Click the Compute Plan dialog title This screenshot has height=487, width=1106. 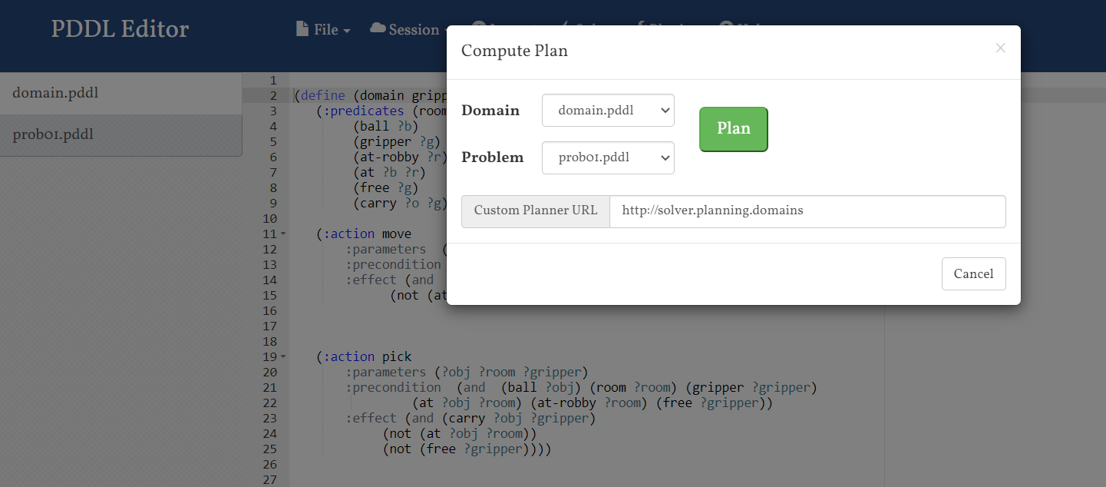[514, 51]
